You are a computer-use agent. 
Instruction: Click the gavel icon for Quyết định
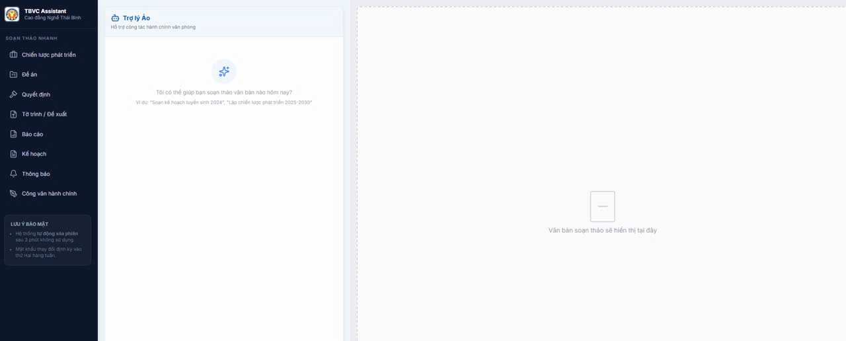(13, 95)
